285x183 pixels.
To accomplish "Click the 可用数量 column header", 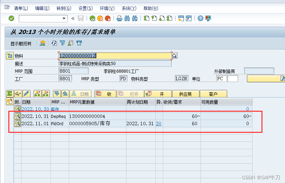I will 226,102.
